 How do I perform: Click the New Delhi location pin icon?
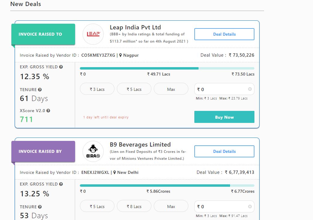pyautogui.click(x=114, y=172)
